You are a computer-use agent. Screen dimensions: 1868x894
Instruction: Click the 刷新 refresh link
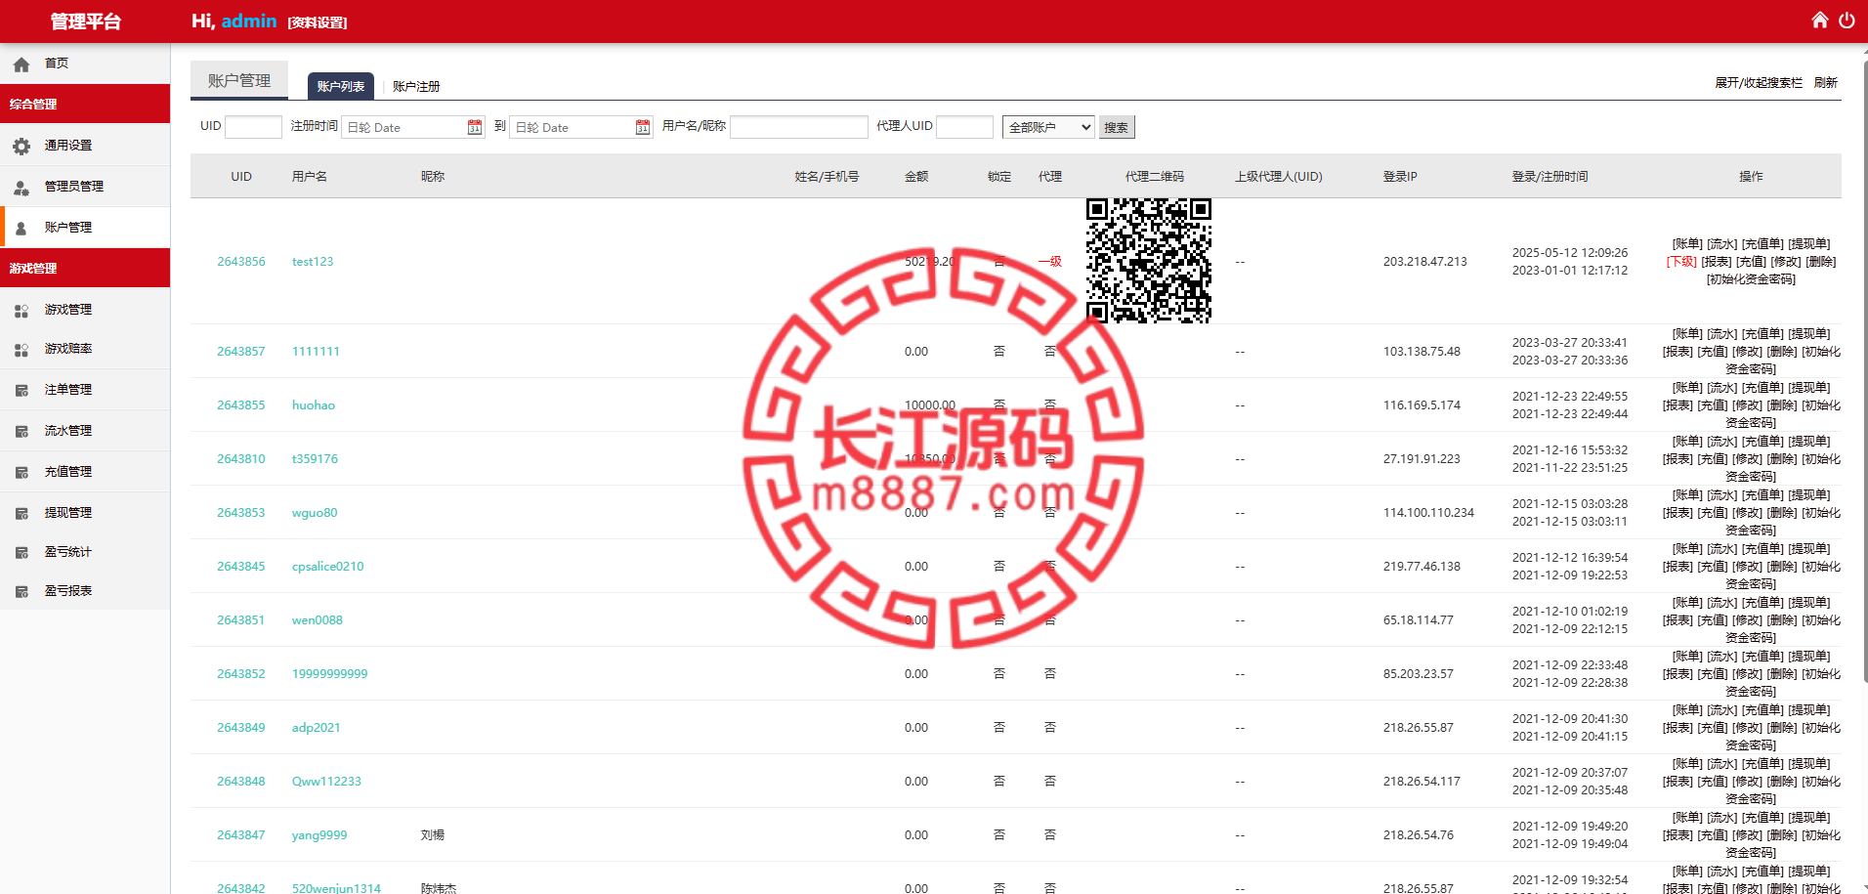[1826, 83]
